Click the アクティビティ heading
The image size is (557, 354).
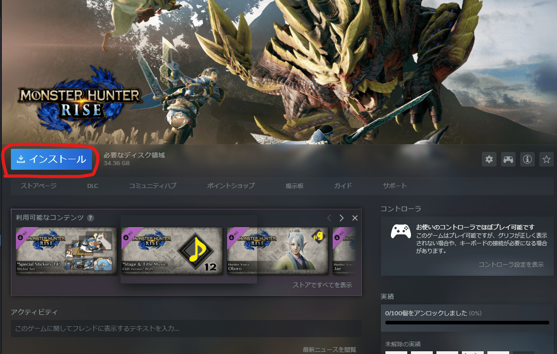34,312
